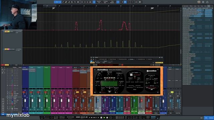Open the Edit view button at bottom right
Viewport: 214px width, 120px height.
point(201,118)
